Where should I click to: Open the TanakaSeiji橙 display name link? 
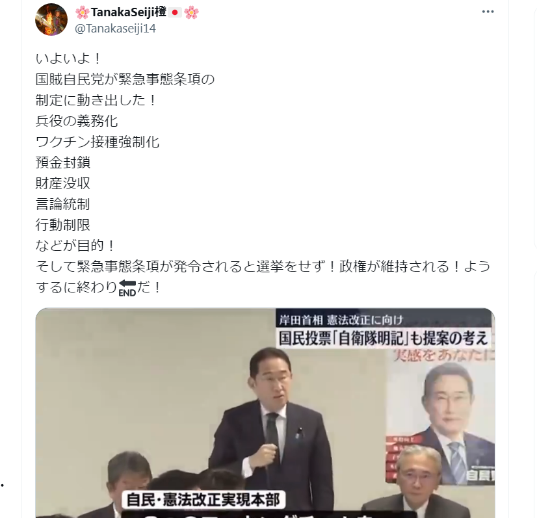(x=129, y=12)
